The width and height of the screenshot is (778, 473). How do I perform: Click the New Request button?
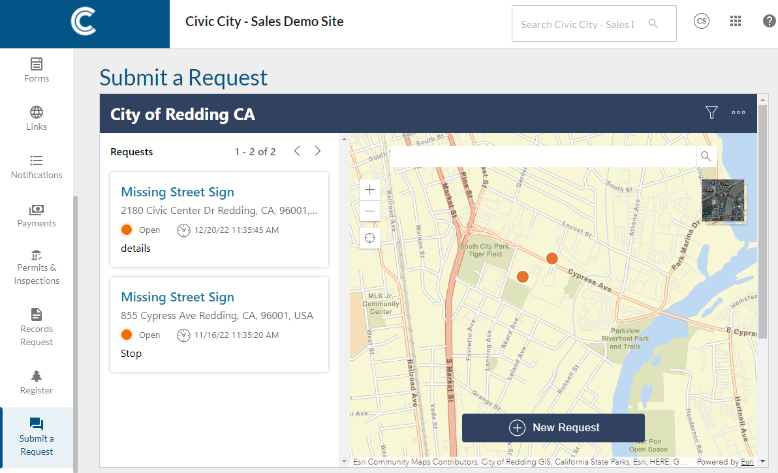(x=553, y=428)
